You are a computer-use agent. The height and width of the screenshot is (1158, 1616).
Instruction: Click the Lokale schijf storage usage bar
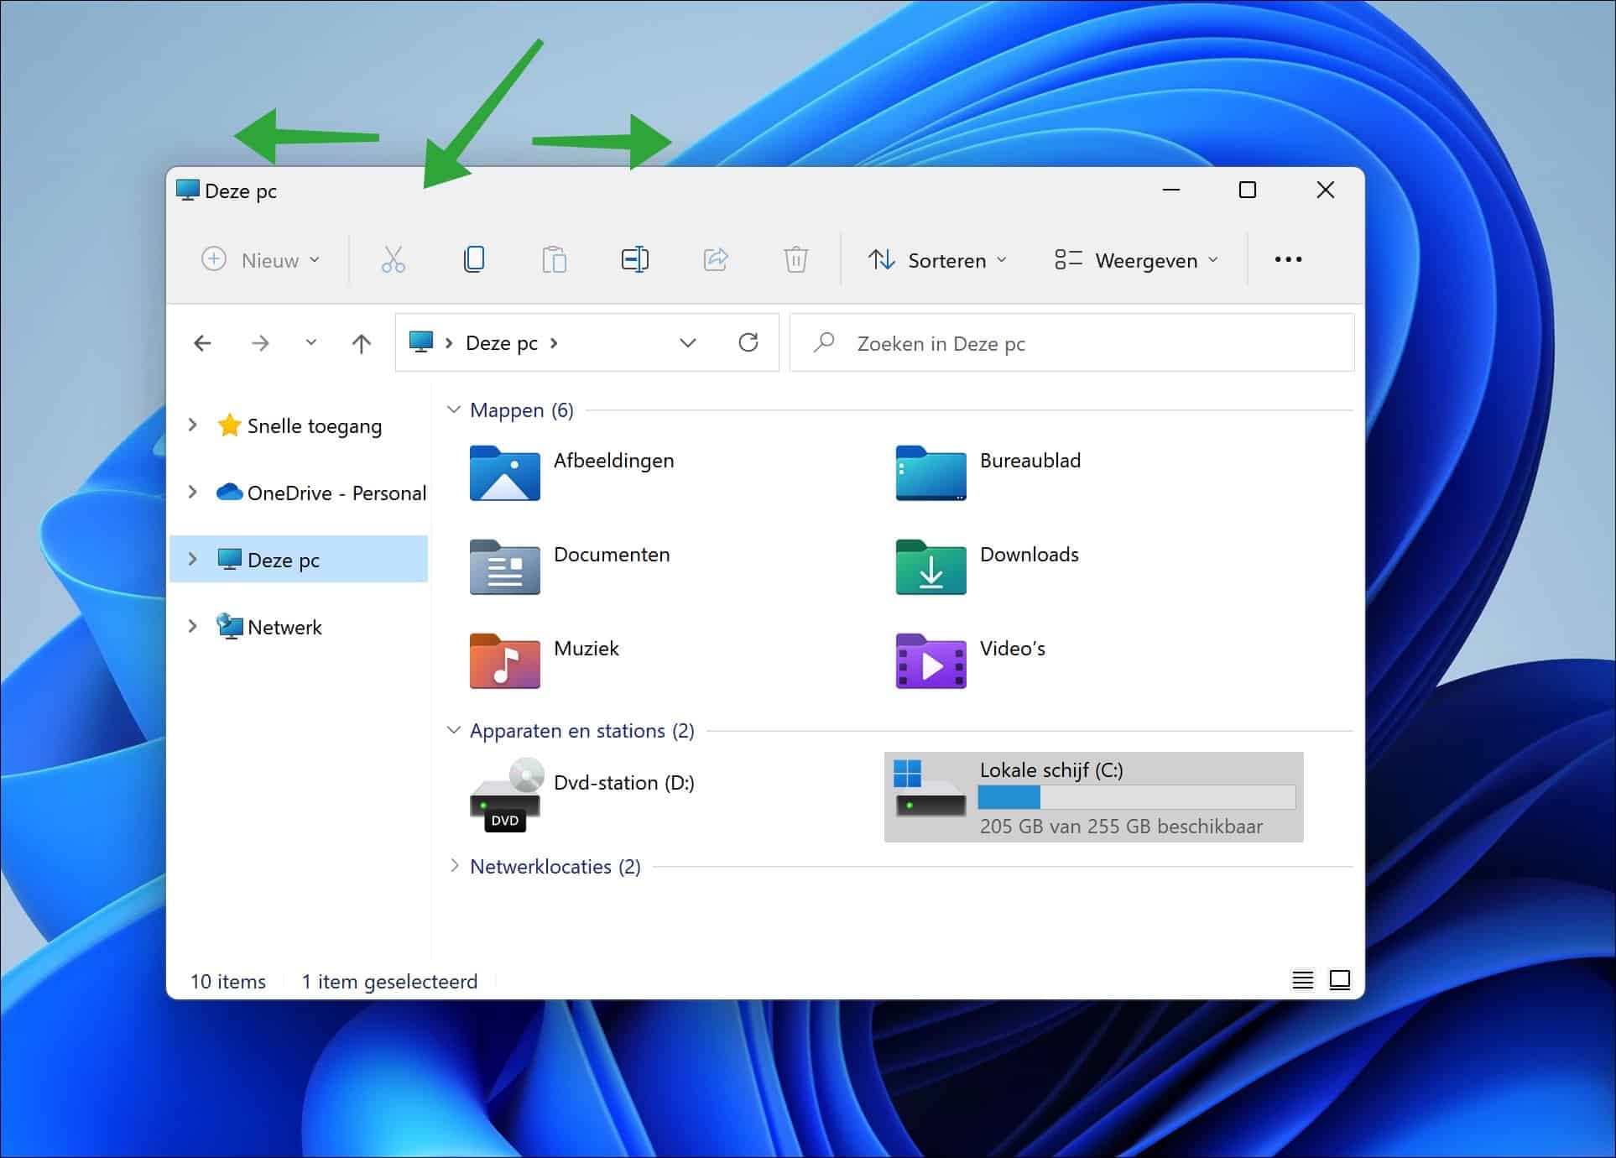pos(1137,797)
